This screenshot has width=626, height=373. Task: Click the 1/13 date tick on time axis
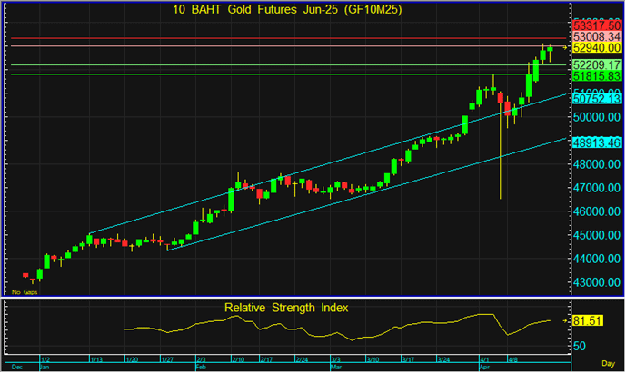click(95, 360)
